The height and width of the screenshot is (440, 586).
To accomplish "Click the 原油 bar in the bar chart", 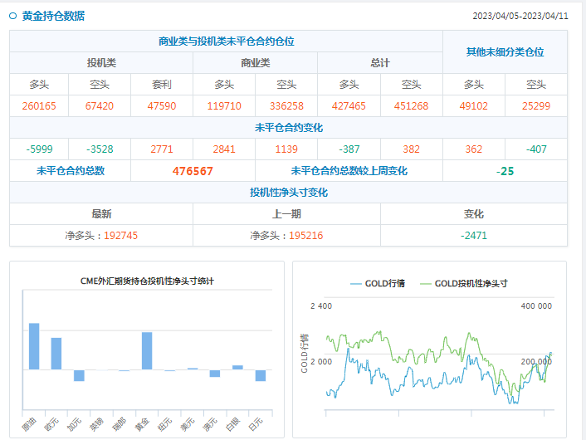I will tap(34, 346).
